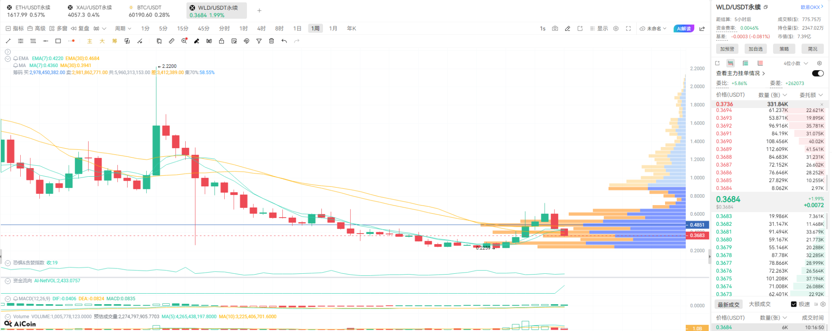Open the 4位小数 decimal precision dropdown
This screenshot has height=331, width=832.
point(796,63)
